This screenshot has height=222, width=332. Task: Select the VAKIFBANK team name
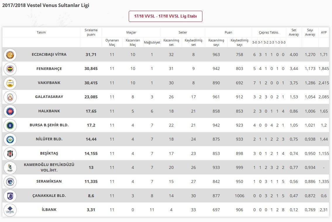click(x=49, y=83)
